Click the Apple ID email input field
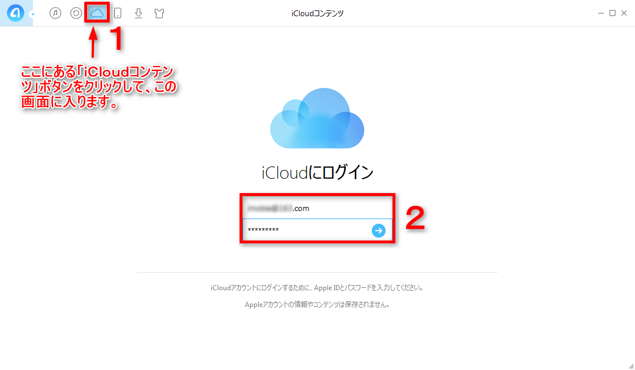Image resolution: width=635 pixels, height=370 pixels. click(317, 208)
